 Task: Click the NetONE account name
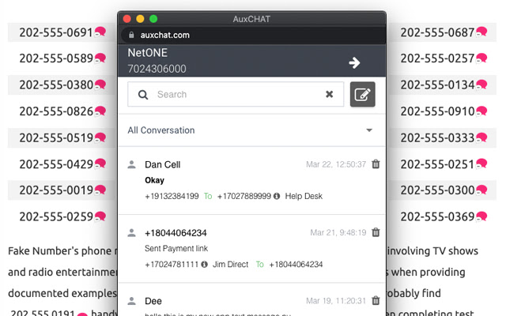click(x=148, y=53)
